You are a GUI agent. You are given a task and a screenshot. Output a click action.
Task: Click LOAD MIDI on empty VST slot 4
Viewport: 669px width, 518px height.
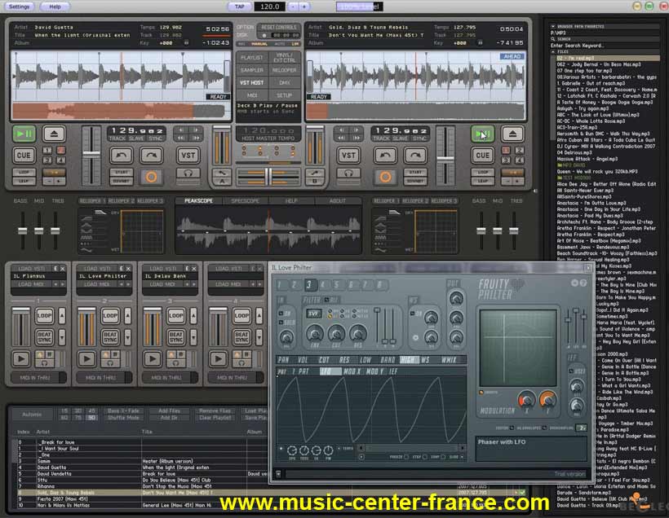[x=228, y=283]
